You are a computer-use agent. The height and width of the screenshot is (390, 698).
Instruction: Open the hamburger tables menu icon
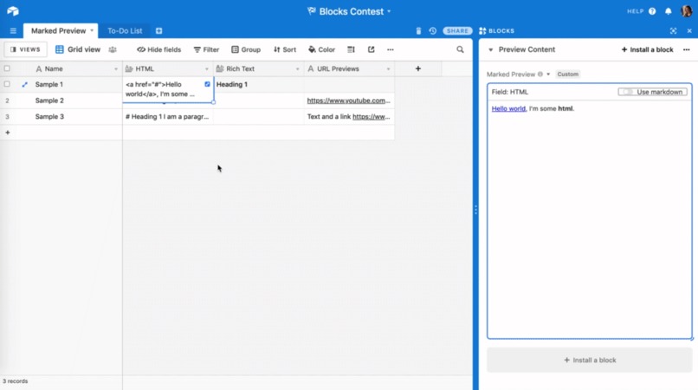(x=13, y=30)
